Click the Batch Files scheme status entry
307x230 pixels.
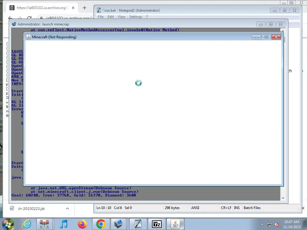pos(252,208)
